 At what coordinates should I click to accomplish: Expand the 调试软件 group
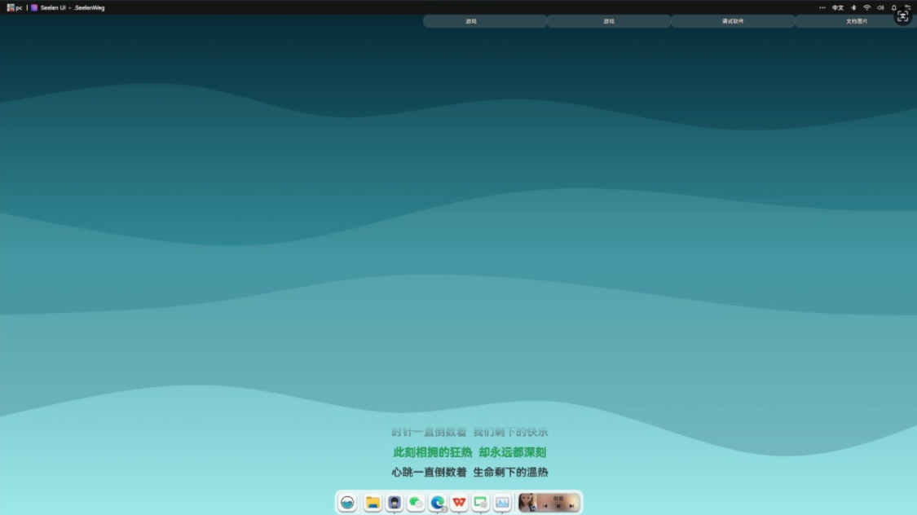731,21
